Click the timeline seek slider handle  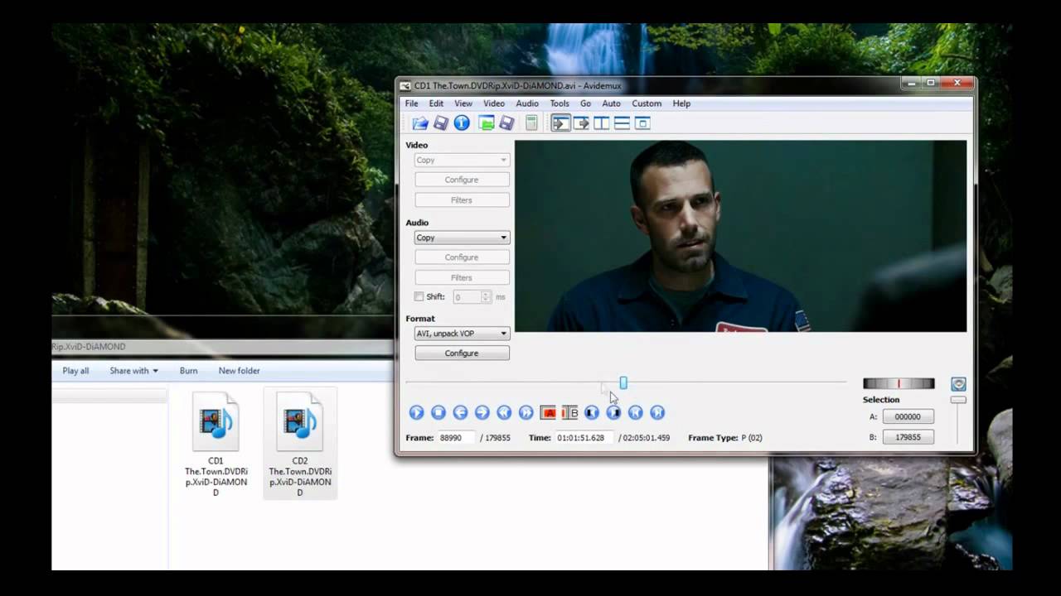pyautogui.click(x=623, y=382)
